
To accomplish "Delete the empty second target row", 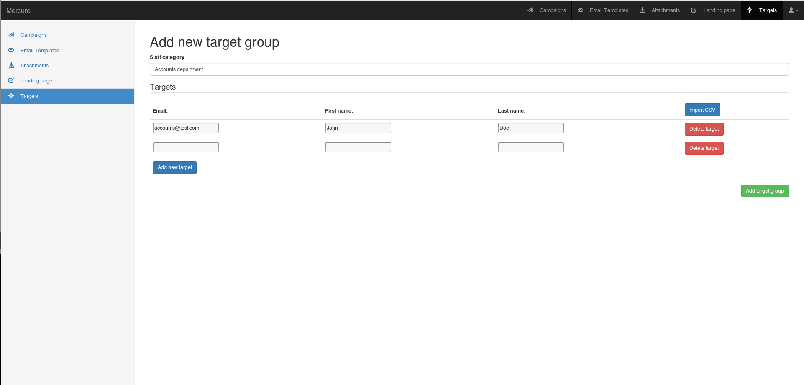I will (704, 148).
